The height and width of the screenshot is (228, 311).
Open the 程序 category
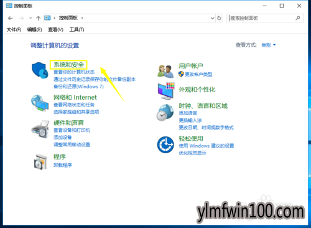(x=60, y=157)
